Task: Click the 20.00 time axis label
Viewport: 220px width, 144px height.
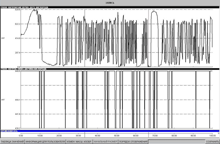Action: 59,136
